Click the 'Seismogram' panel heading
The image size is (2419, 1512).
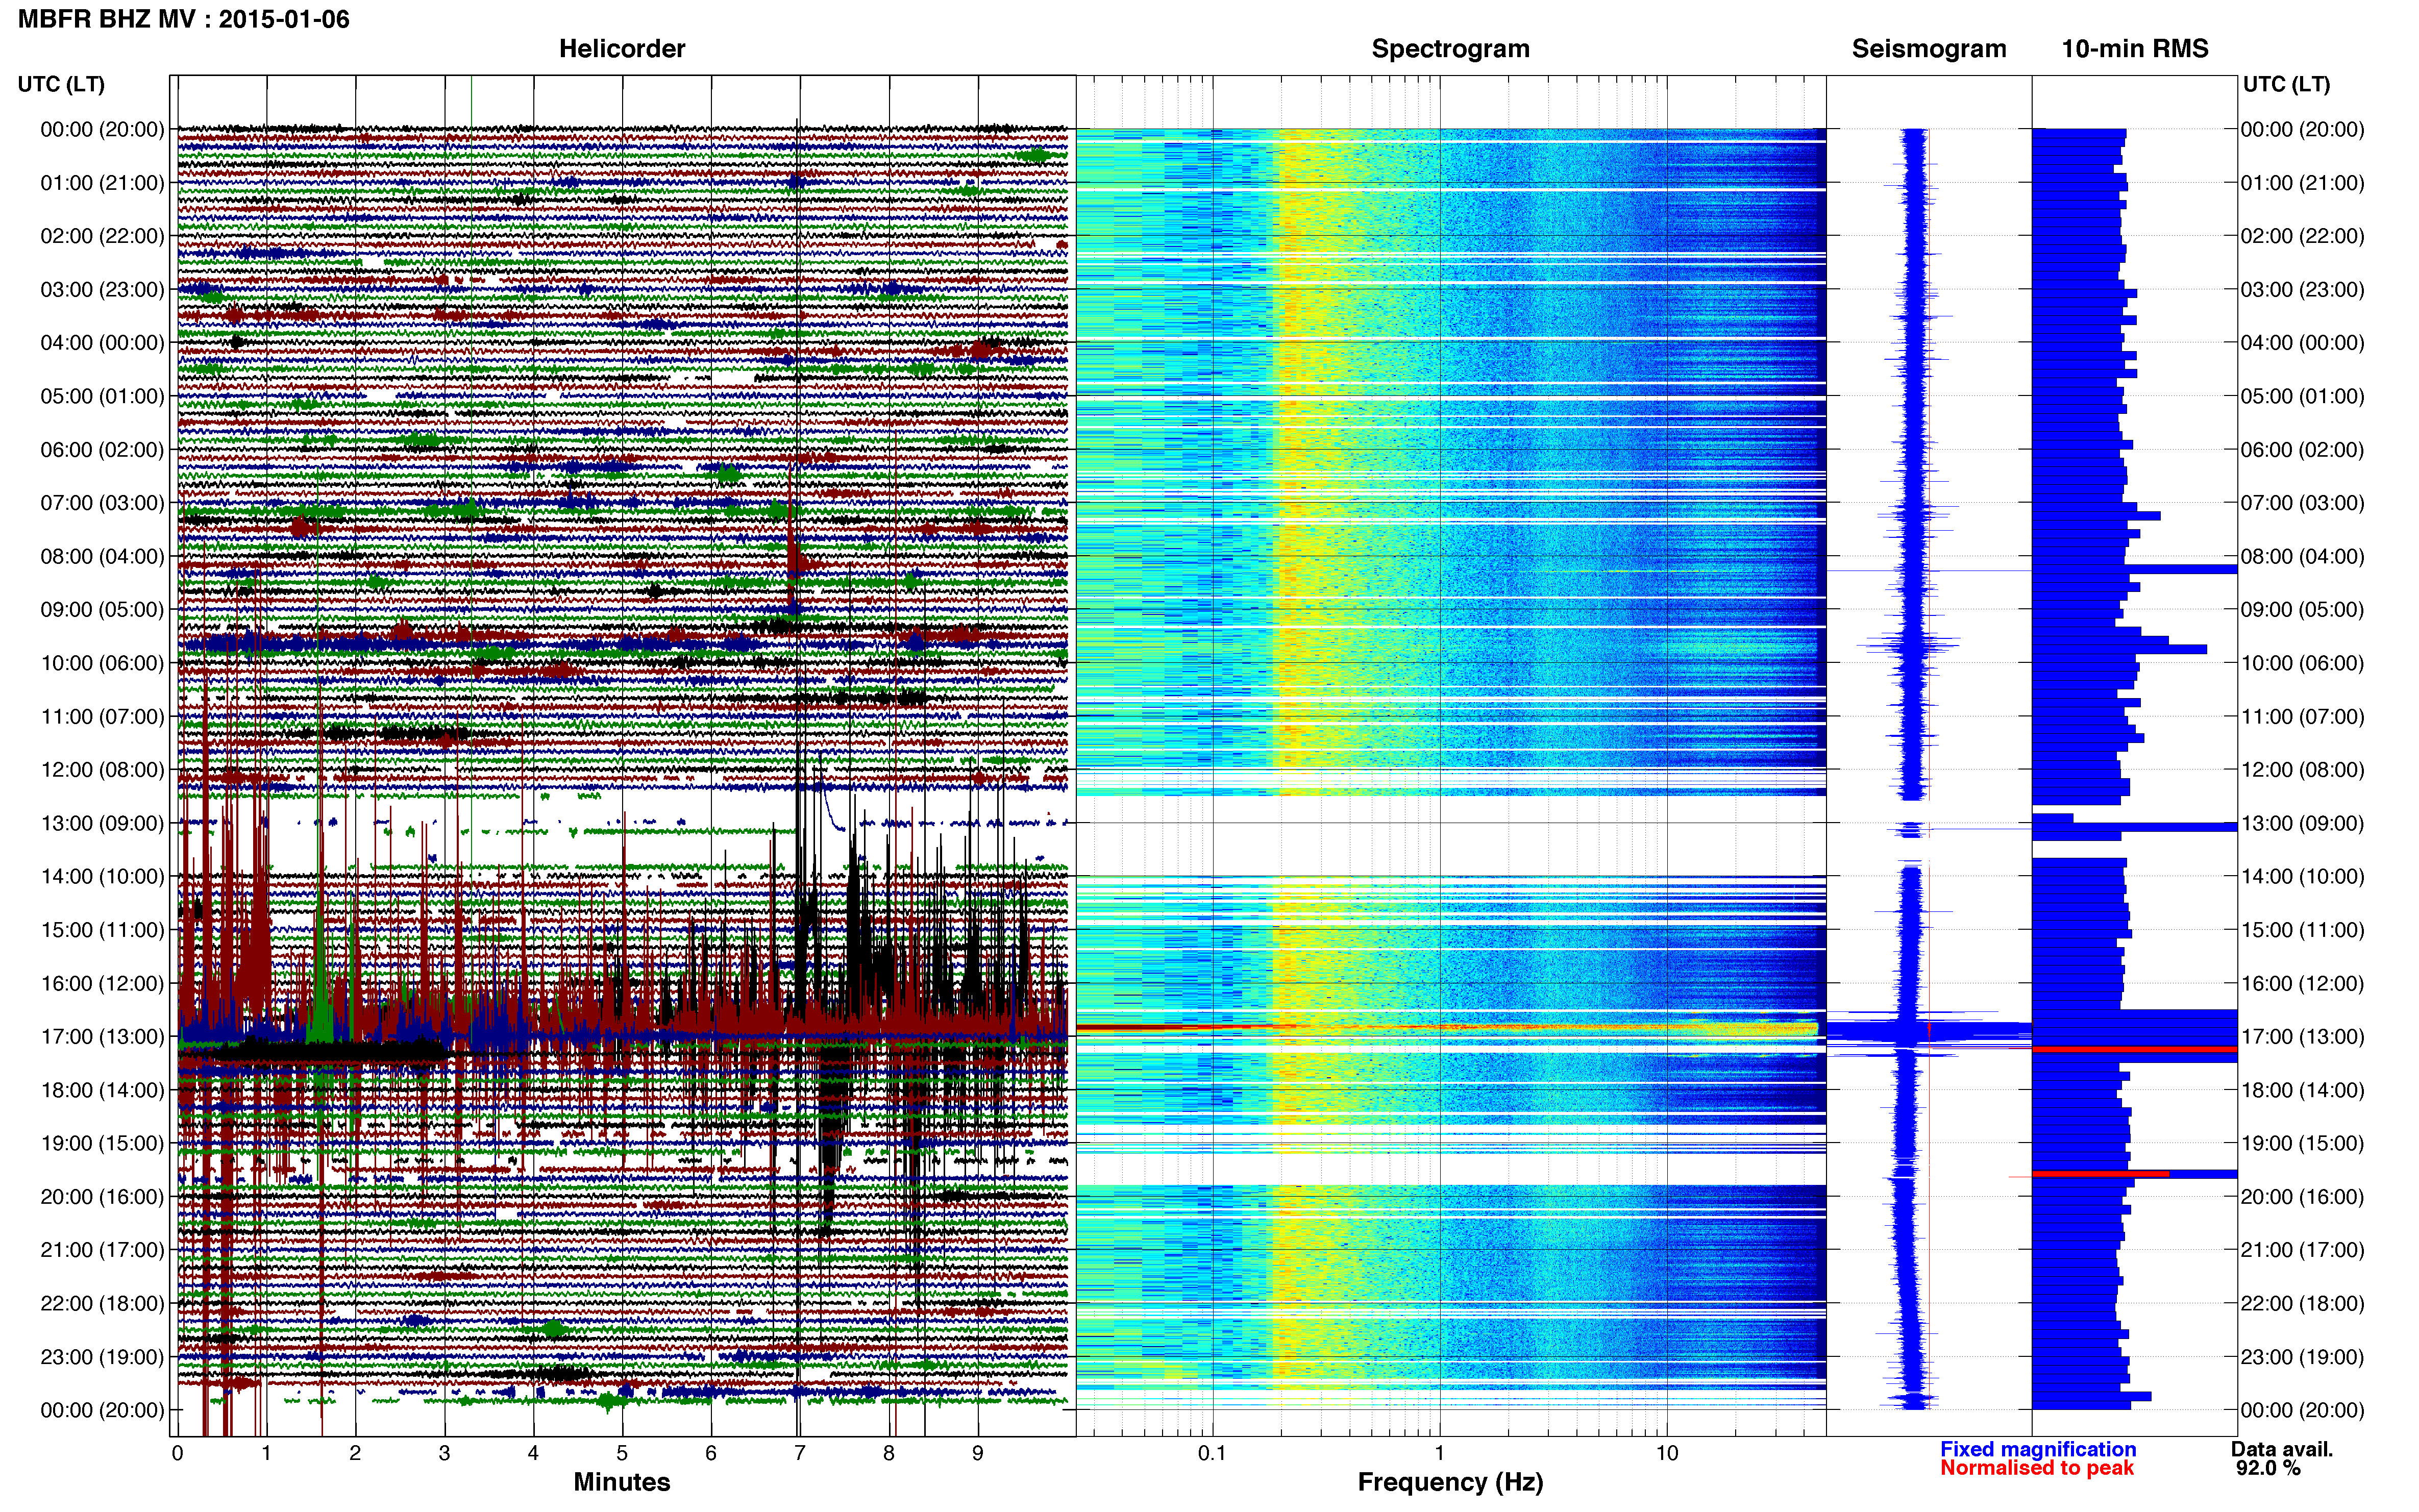click(1929, 49)
